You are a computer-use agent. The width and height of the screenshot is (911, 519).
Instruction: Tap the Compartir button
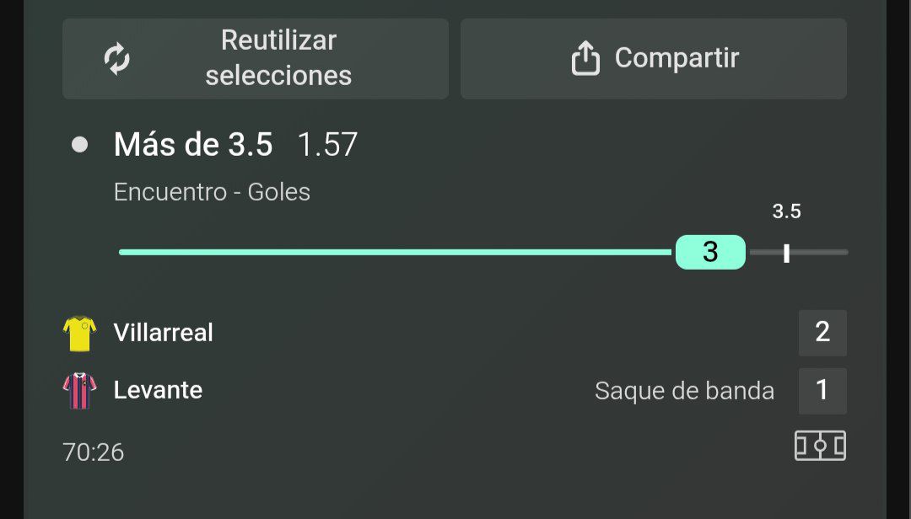653,59
